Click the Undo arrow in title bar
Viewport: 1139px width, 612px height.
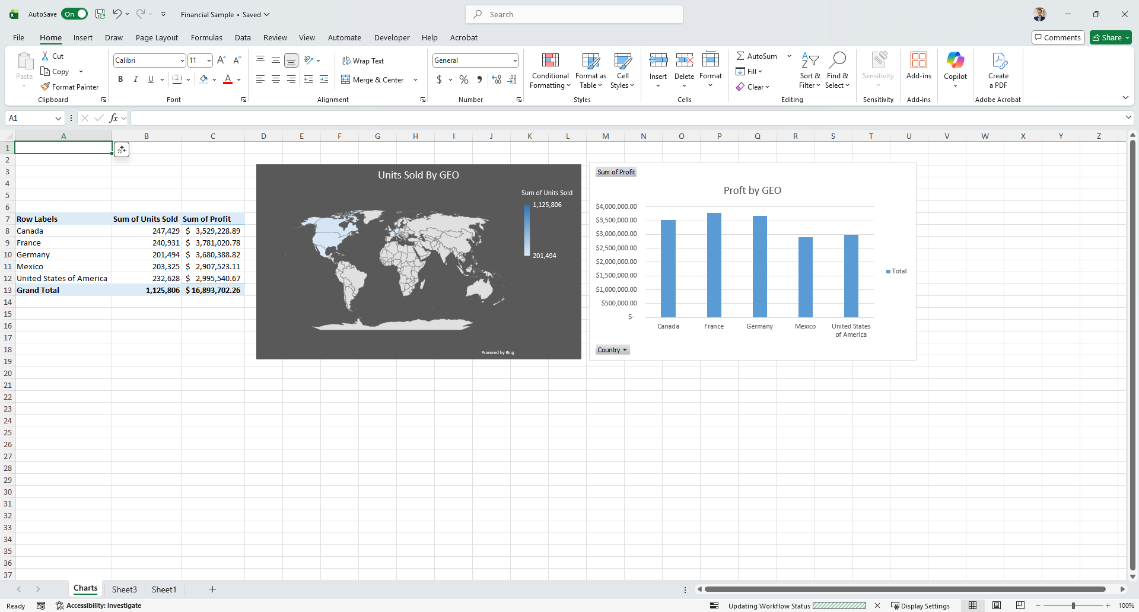click(117, 14)
